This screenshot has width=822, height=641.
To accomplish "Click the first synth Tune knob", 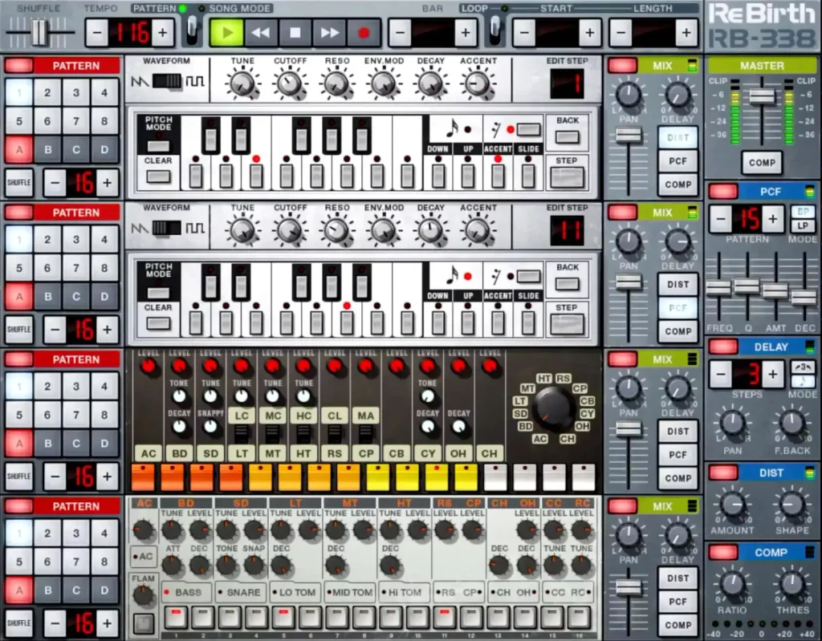I will click(x=242, y=84).
